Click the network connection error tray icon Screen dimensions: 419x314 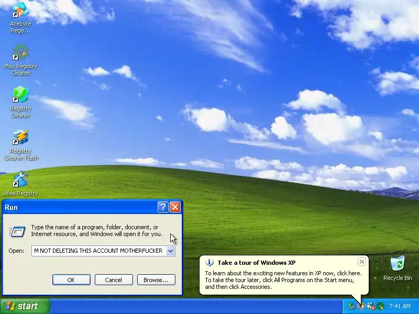coord(371,306)
